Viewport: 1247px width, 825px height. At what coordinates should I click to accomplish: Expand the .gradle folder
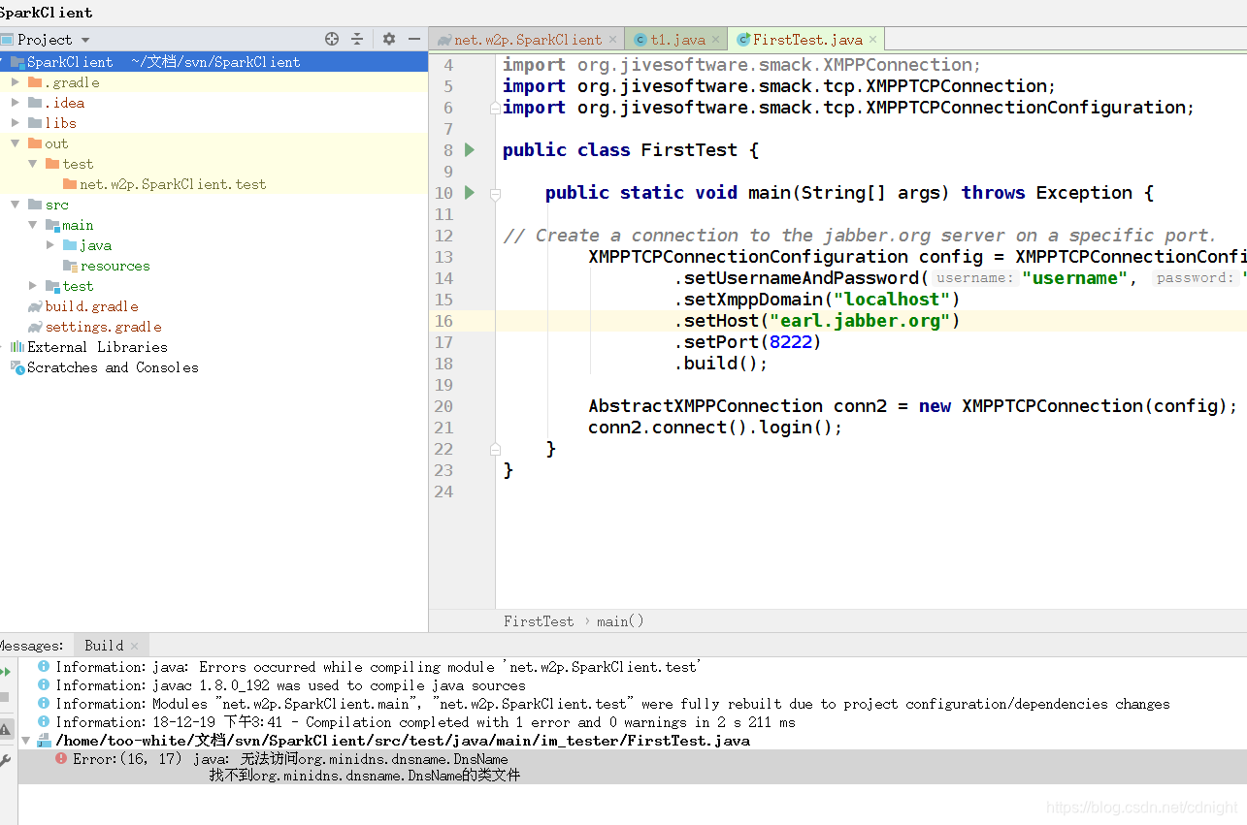coord(16,82)
